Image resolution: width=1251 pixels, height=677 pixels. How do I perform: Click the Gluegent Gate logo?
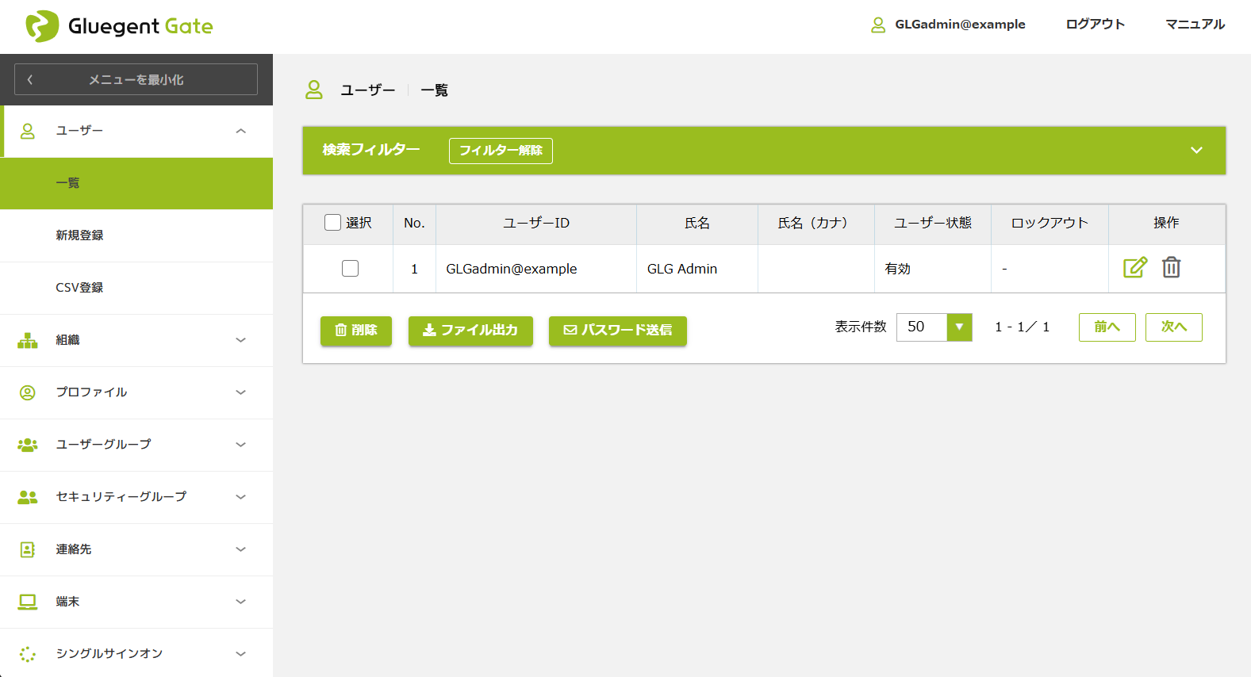(120, 26)
